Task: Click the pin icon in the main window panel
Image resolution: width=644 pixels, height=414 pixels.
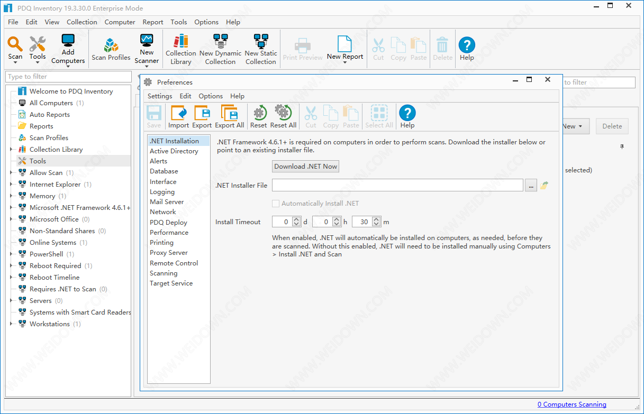Action: [x=622, y=147]
